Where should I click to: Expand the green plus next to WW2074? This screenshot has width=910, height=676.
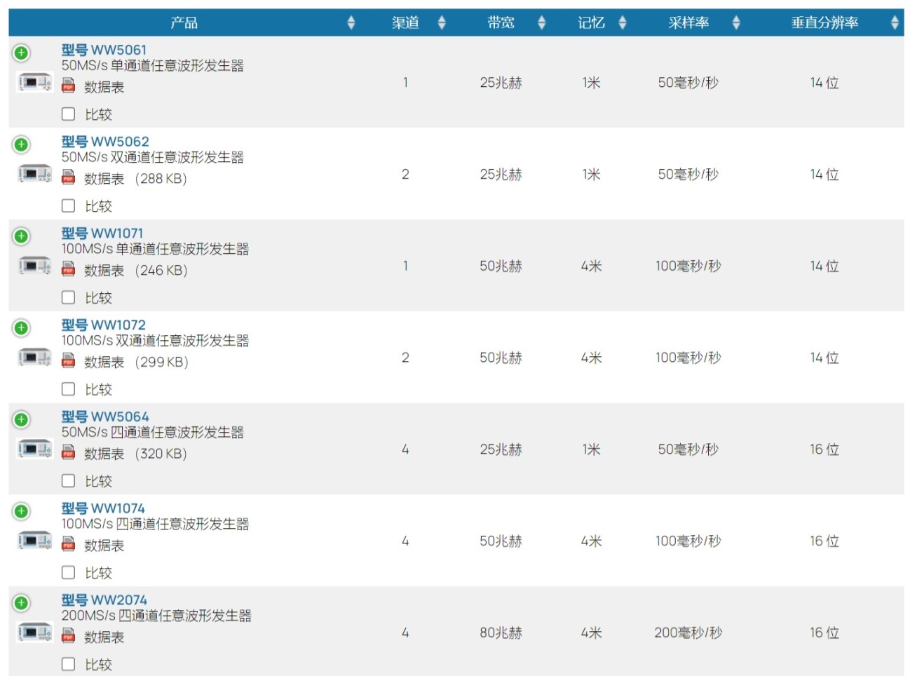21,602
